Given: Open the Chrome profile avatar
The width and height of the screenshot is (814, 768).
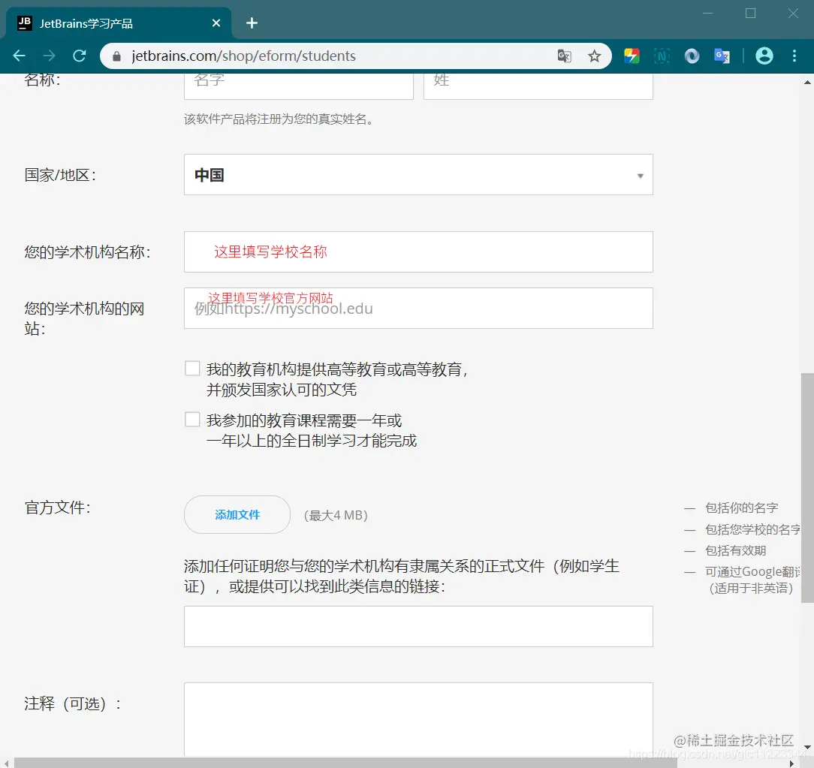Looking at the screenshot, I should click(x=764, y=56).
